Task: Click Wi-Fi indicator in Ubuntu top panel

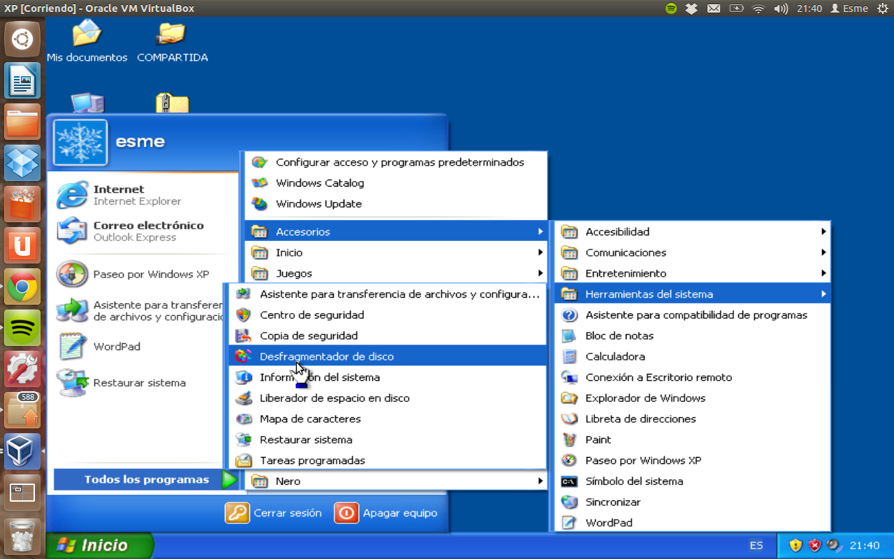Action: [759, 8]
